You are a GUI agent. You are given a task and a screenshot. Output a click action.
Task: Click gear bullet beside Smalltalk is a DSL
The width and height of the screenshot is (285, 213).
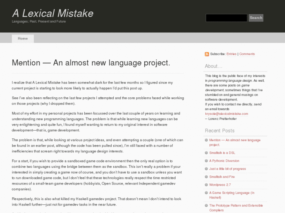[x=206, y=153]
